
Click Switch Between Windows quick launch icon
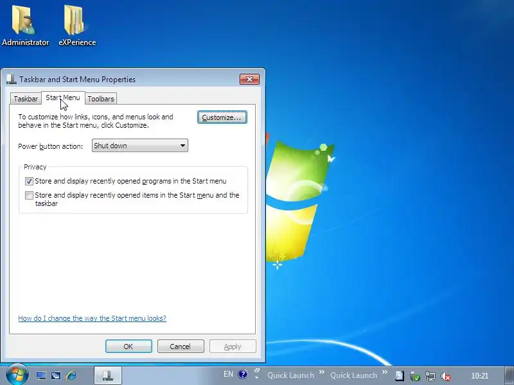(x=56, y=375)
